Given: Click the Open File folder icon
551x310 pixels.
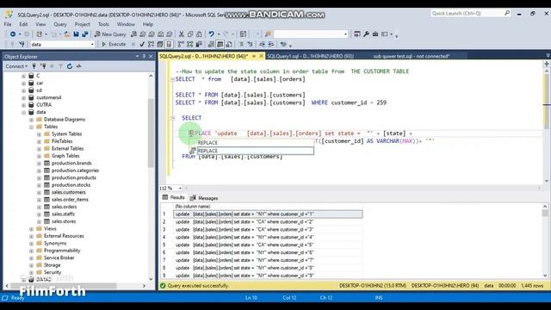Looking at the screenshot, I should coord(67,34).
